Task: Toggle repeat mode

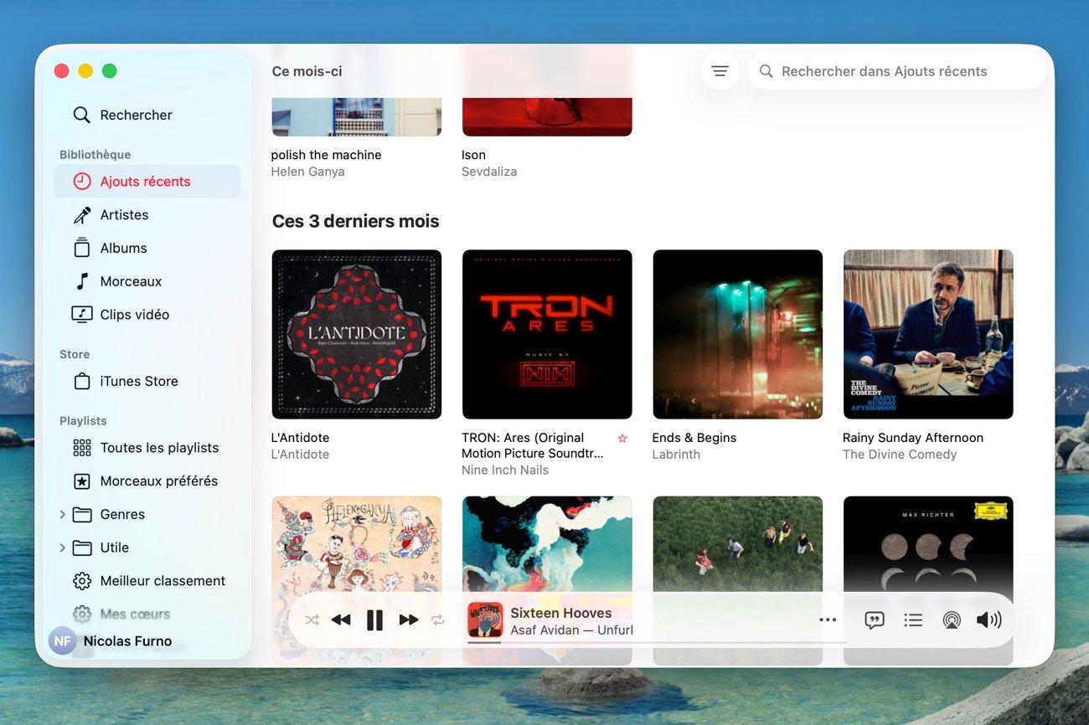Action: 437,620
